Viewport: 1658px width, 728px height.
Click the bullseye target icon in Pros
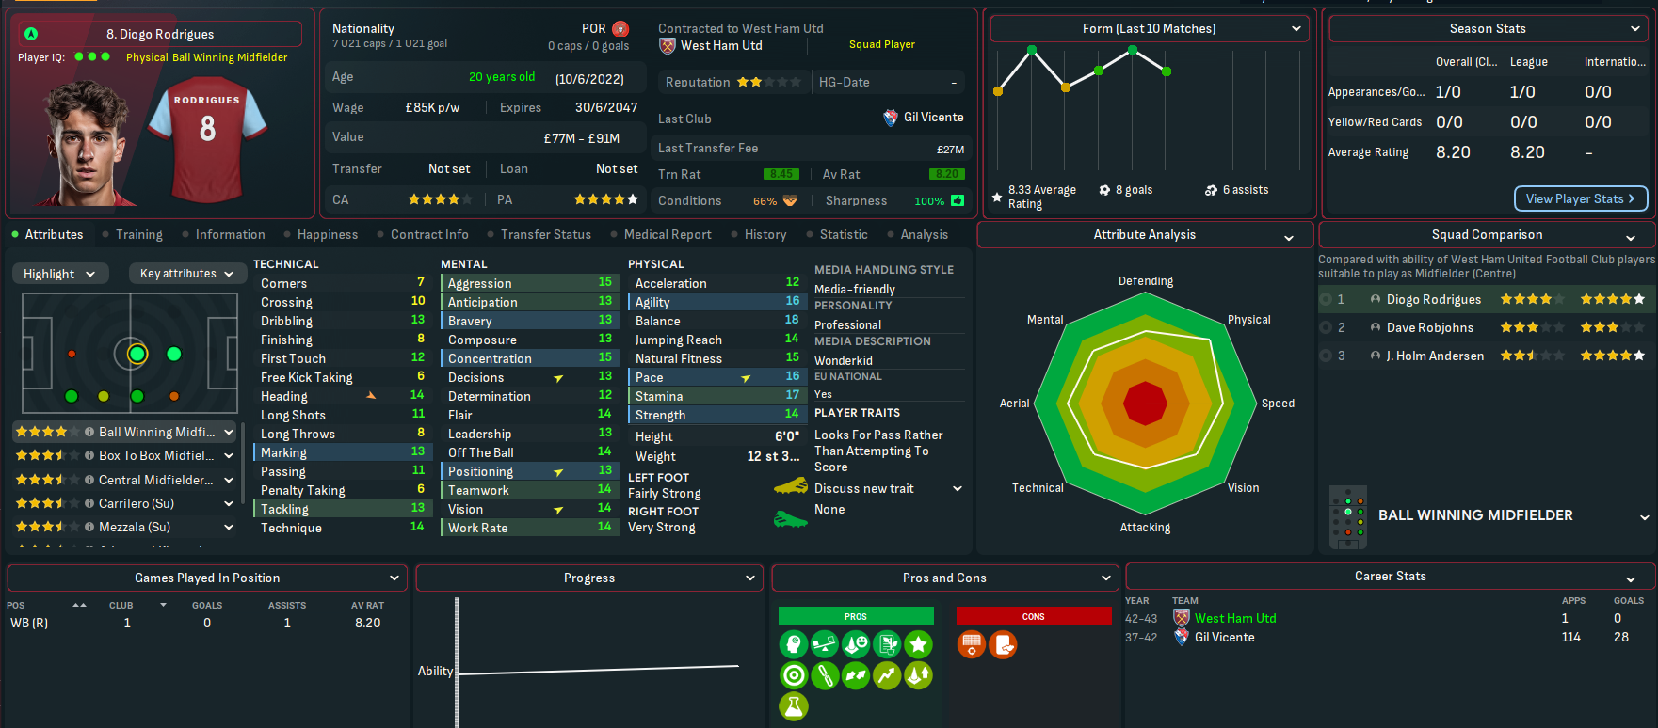(794, 675)
